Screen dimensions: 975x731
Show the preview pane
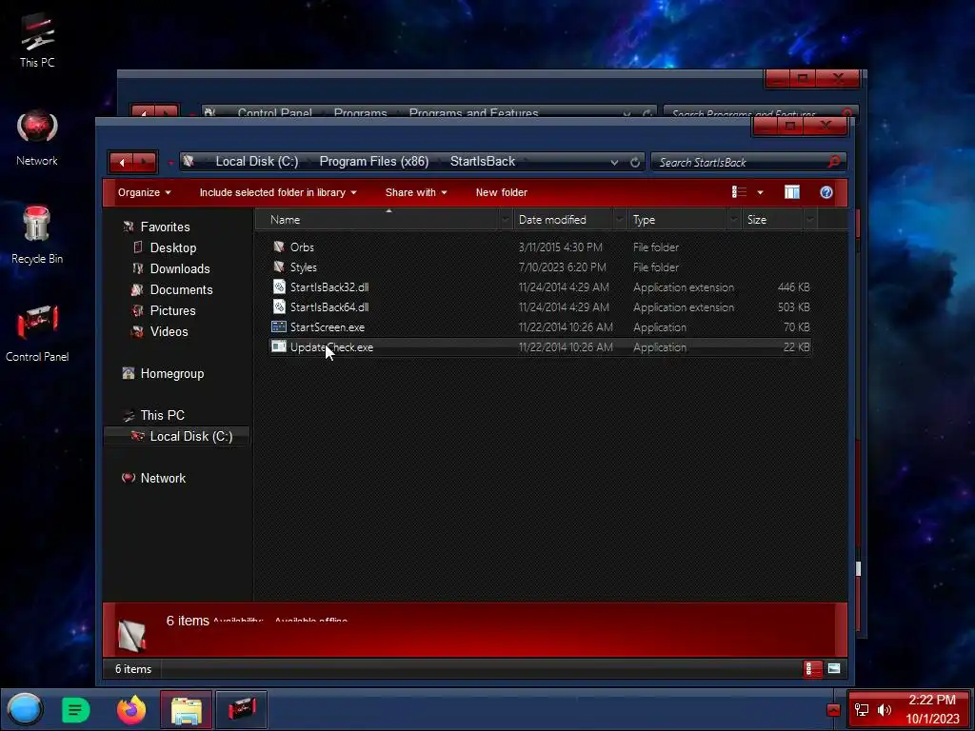[x=791, y=192]
